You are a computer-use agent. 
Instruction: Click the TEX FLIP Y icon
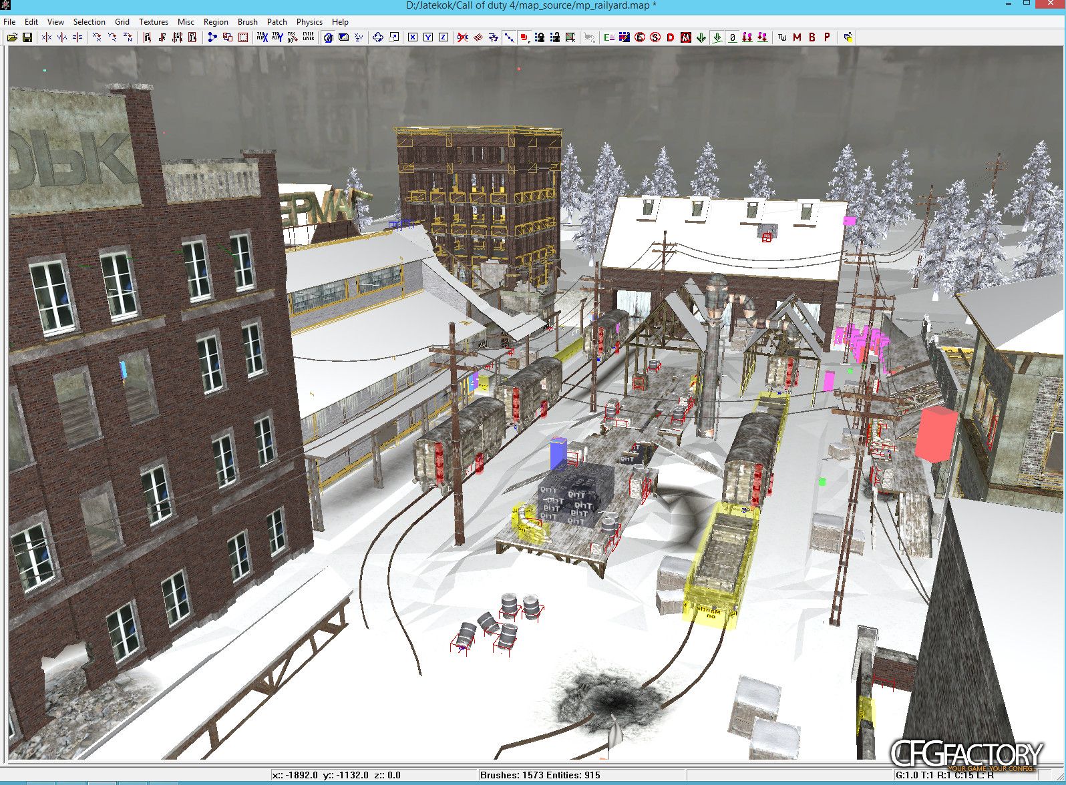point(277,37)
